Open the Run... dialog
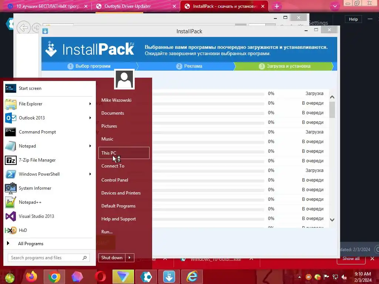Viewport: 379px width, 284px height. [x=107, y=232]
